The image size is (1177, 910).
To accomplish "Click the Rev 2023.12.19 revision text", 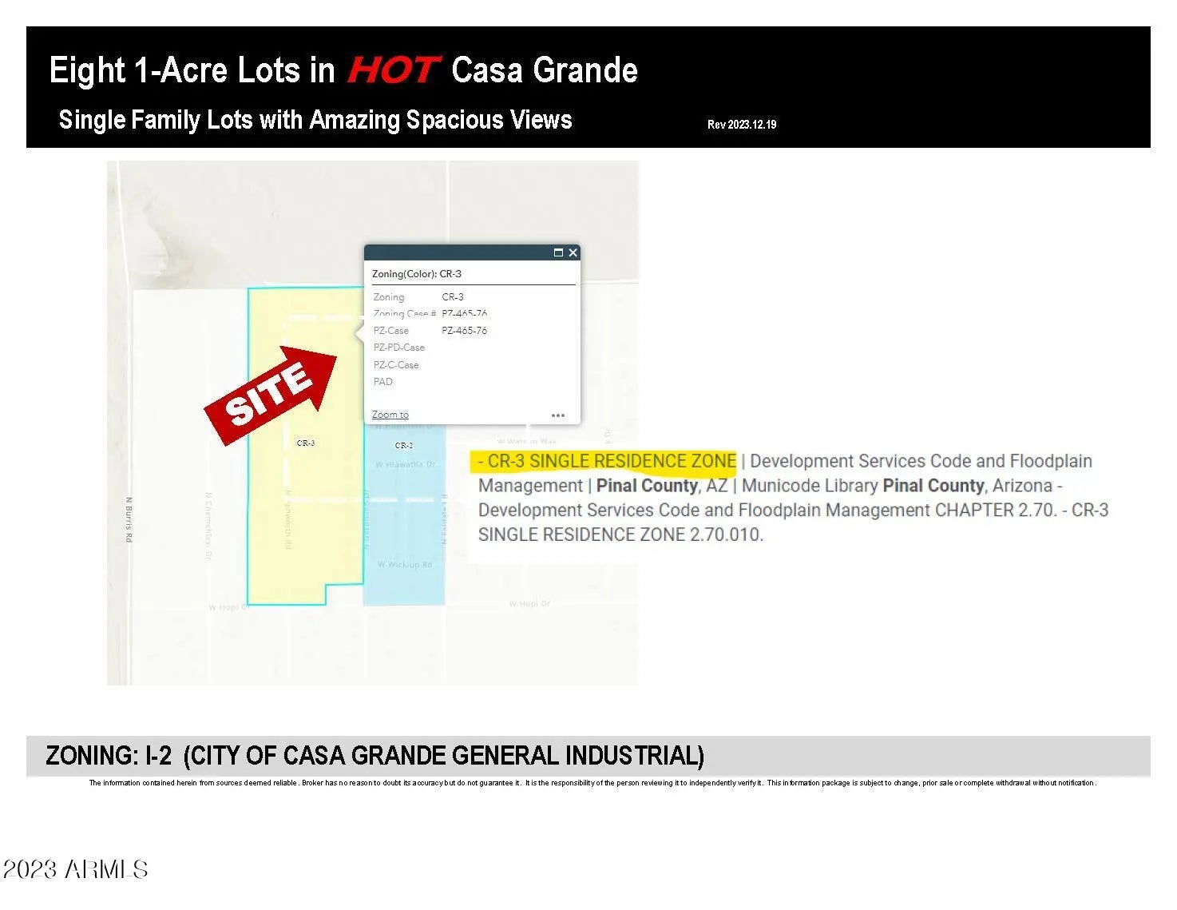I will pos(742,125).
